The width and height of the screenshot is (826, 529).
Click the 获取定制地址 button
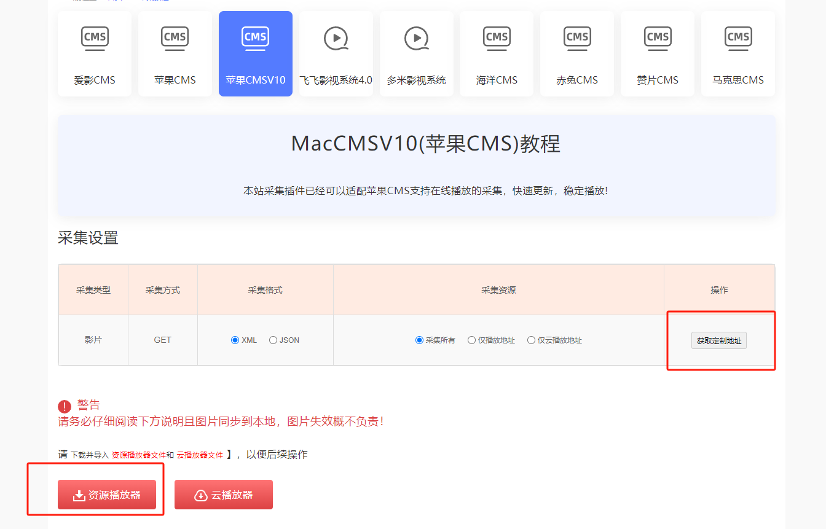[x=719, y=340]
